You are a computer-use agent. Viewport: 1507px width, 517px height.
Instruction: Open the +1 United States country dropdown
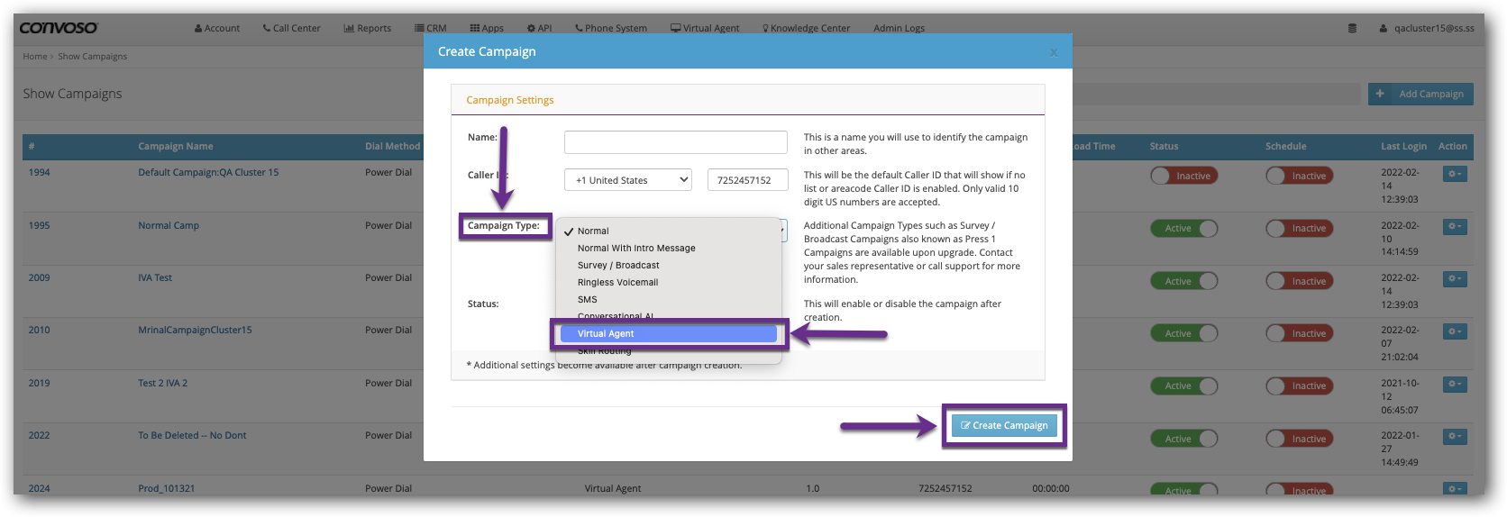(627, 180)
